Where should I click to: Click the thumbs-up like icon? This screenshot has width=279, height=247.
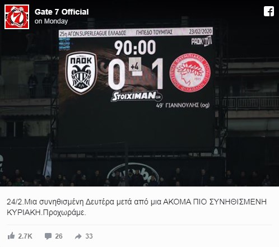[11, 236]
